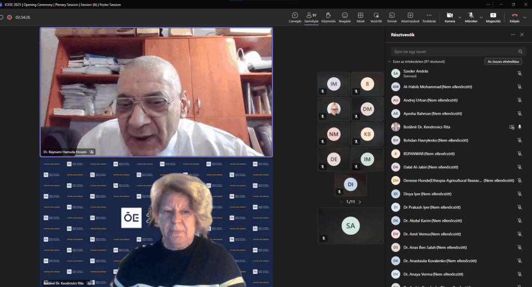Toggle mute icon next to Szeder András
The width and height of the screenshot is (532, 287).
coord(519,74)
